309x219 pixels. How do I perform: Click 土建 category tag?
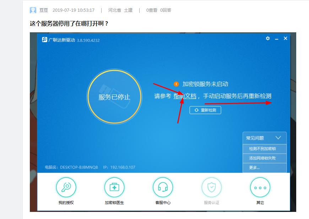click(x=128, y=10)
